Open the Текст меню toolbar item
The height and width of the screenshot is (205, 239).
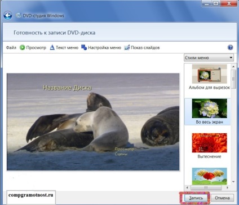(x=64, y=47)
